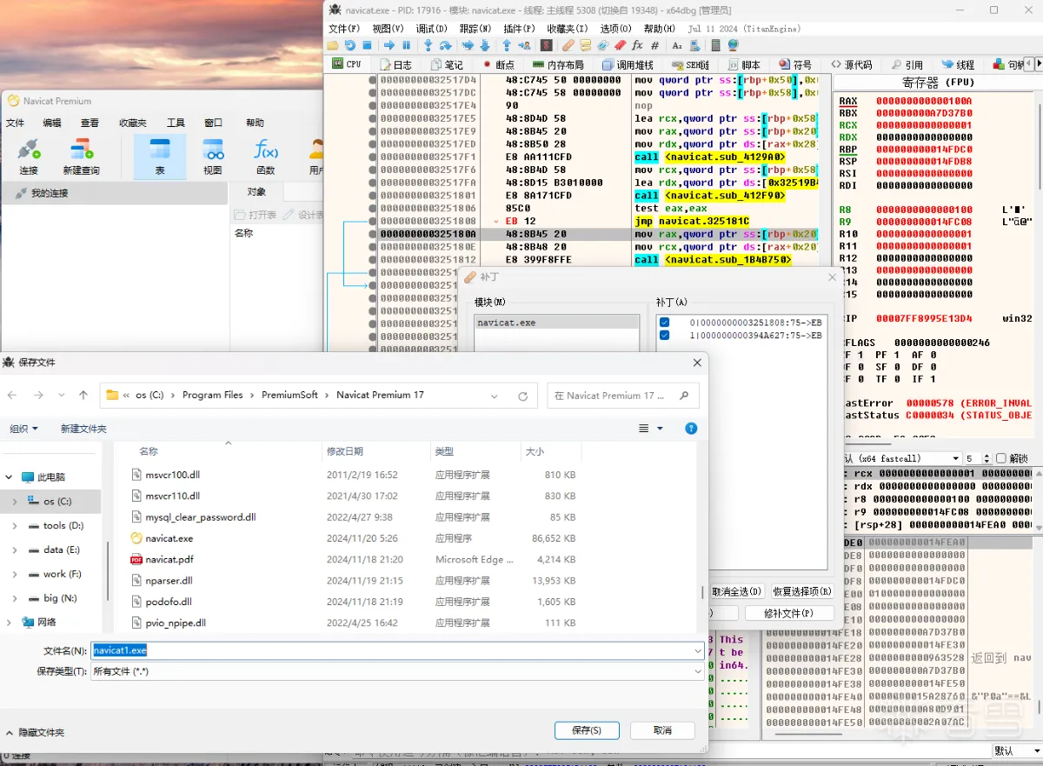Open the 文件名 filename dropdown arrow
The image size is (1043, 766).
(699, 650)
